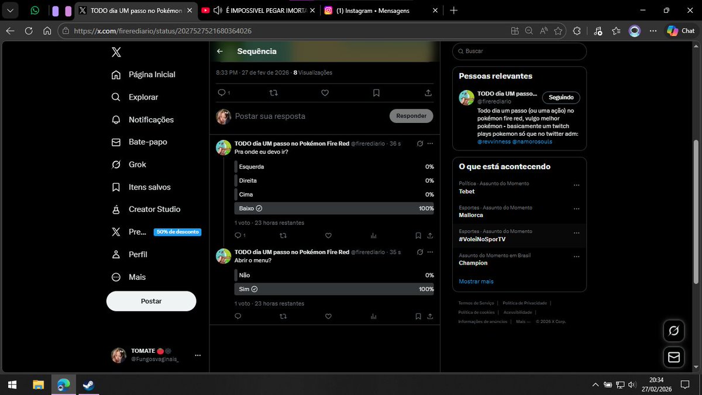702x395 pixels.
Task: Open the Copilot Chat button
Action: (x=680, y=31)
